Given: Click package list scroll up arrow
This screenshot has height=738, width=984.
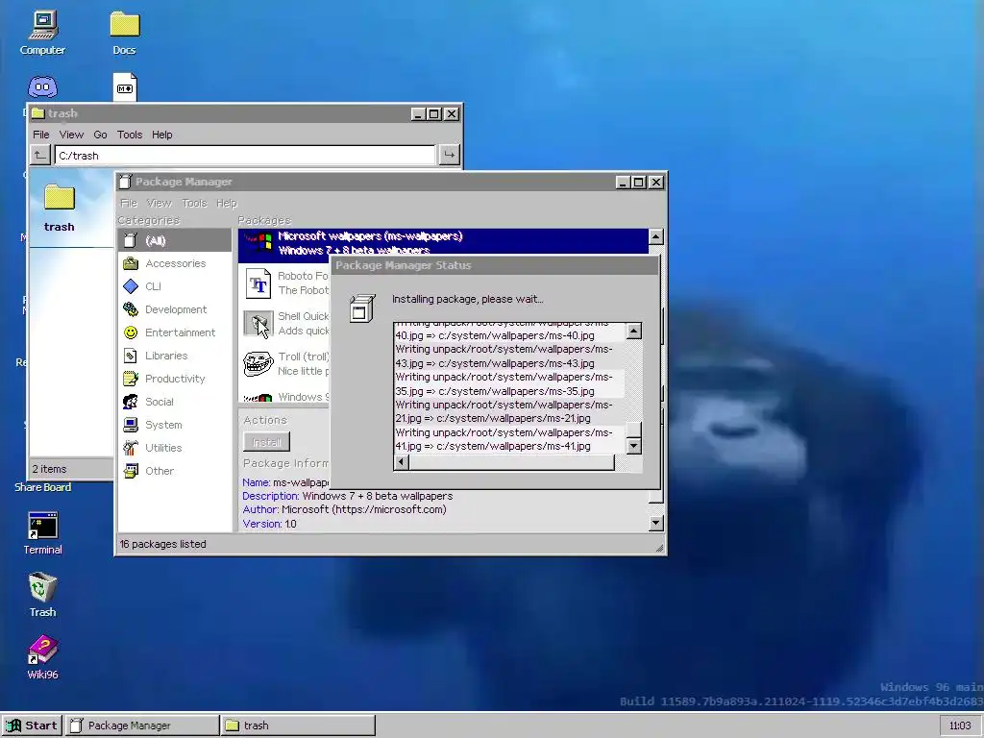Looking at the screenshot, I should point(655,236).
